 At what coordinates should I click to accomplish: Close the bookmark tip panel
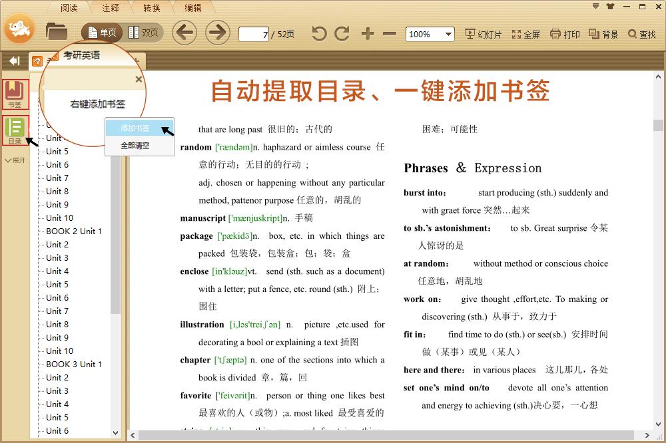point(139,79)
